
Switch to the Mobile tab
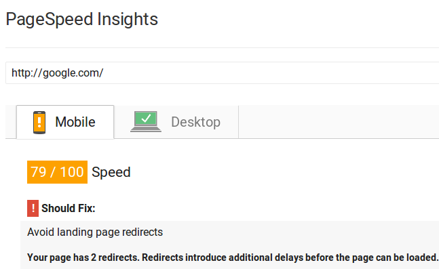click(x=65, y=122)
